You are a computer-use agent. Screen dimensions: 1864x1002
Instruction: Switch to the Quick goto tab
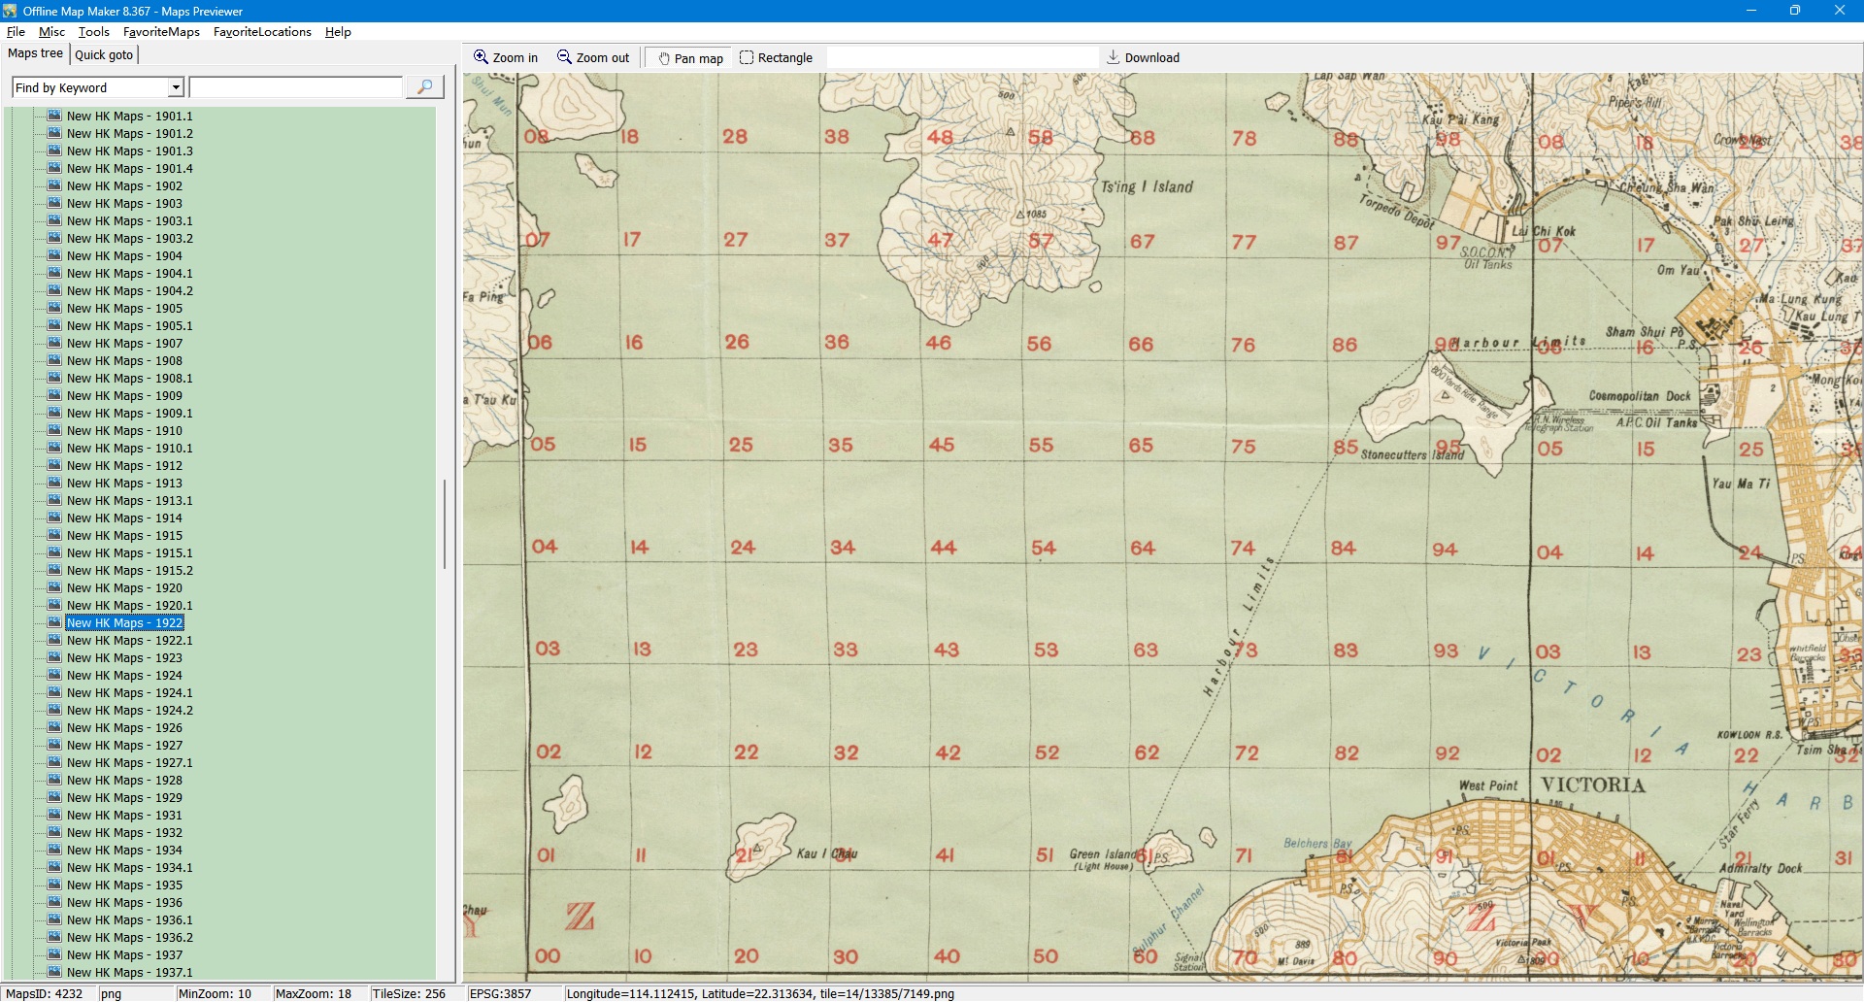pyautogui.click(x=104, y=54)
